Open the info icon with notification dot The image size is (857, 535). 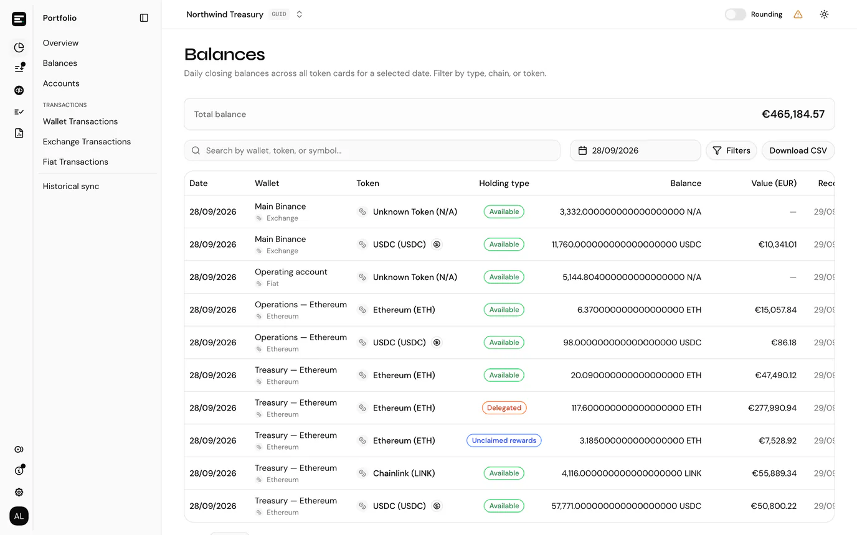click(19, 470)
